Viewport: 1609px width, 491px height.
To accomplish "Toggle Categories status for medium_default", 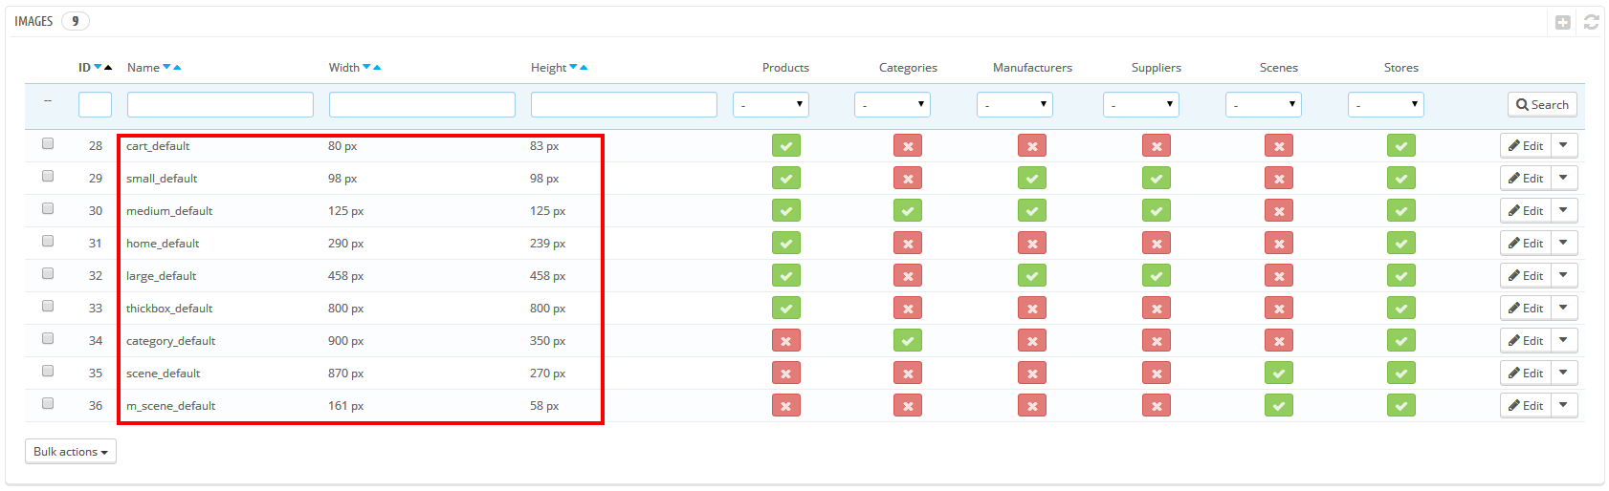I will [908, 211].
